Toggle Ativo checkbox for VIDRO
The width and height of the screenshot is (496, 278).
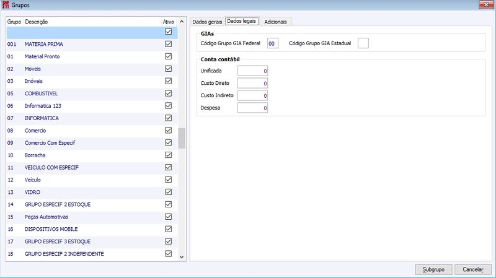point(168,192)
